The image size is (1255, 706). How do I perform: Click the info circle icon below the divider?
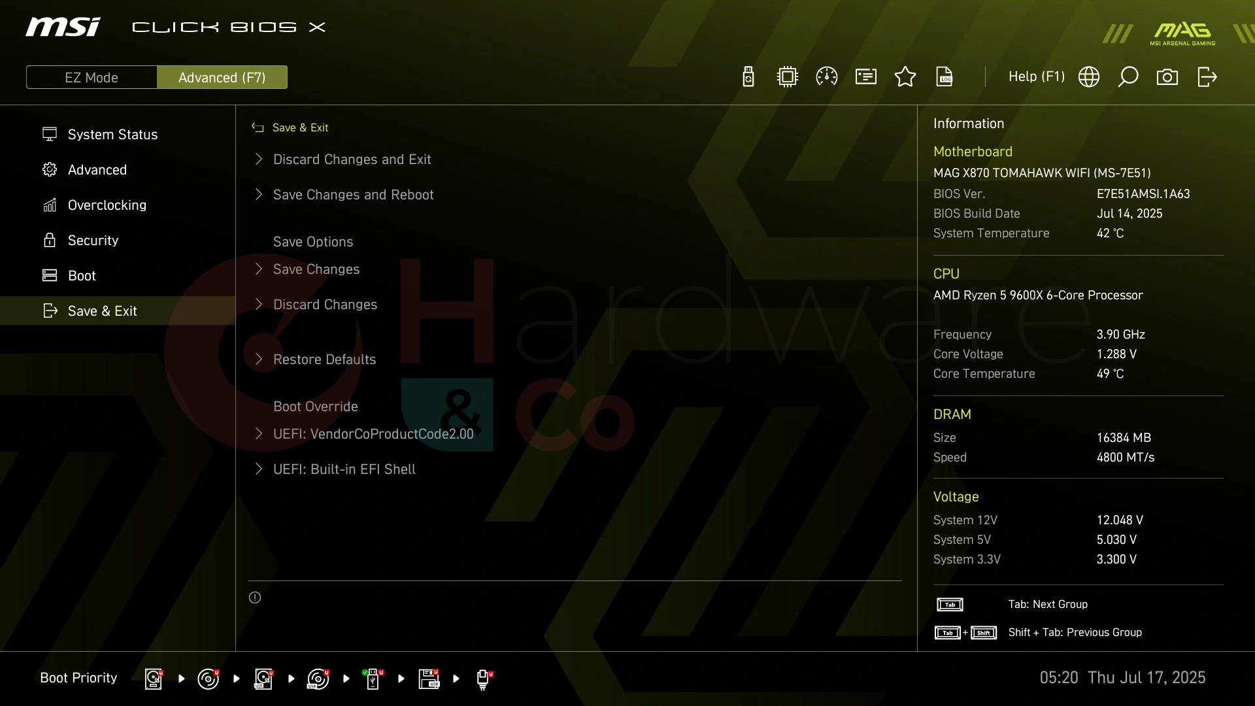tap(255, 597)
